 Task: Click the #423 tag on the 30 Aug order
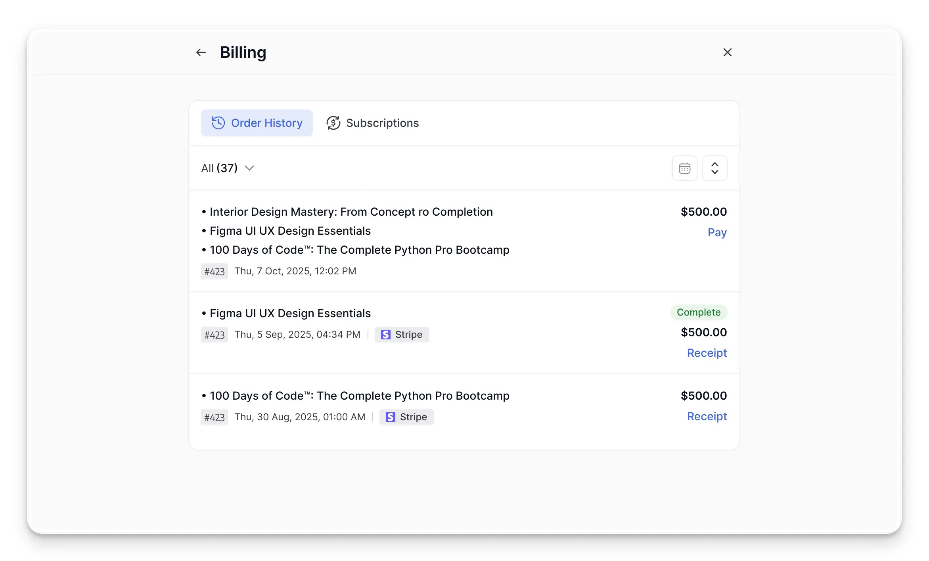pyautogui.click(x=215, y=417)
